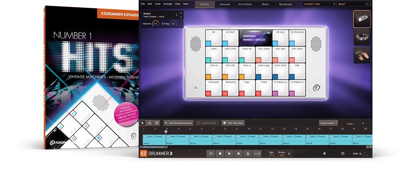Open Edit Play Style
Screen dimensions: 417x169
pyautogui.click(x=233, y=123)
